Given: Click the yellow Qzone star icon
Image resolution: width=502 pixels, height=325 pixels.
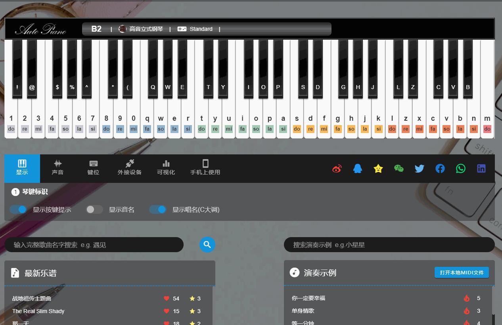Looking at the screenshot, I should [x=378, y=169].
